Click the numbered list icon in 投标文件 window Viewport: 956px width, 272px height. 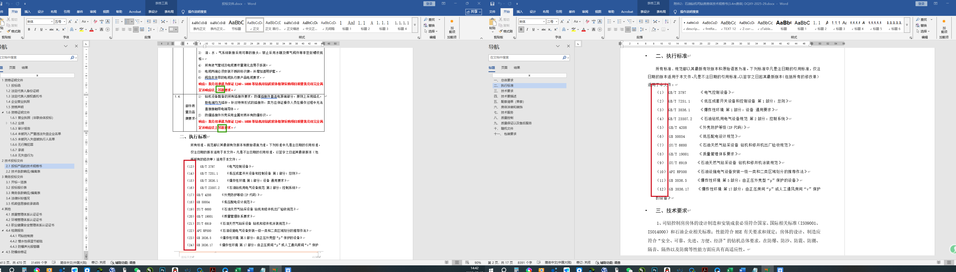(x=128, y=21)
